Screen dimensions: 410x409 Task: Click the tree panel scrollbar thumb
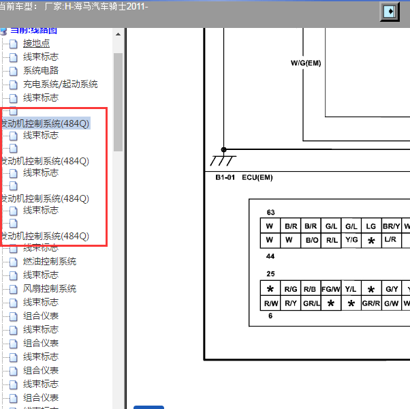tap(118, 102)
